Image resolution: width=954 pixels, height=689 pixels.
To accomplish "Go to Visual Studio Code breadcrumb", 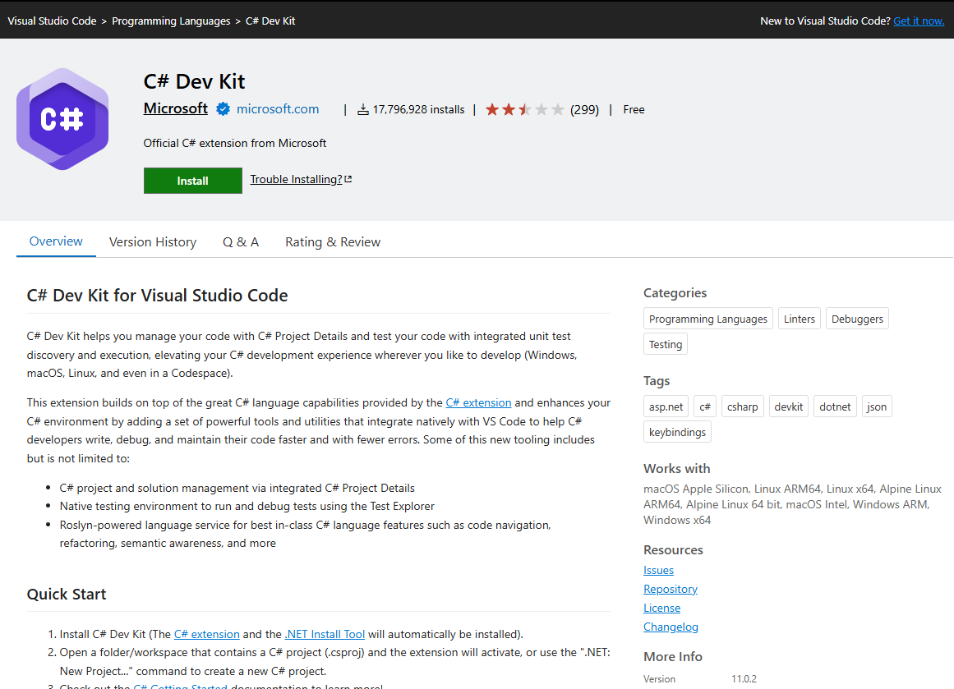I will pos(52,21).
